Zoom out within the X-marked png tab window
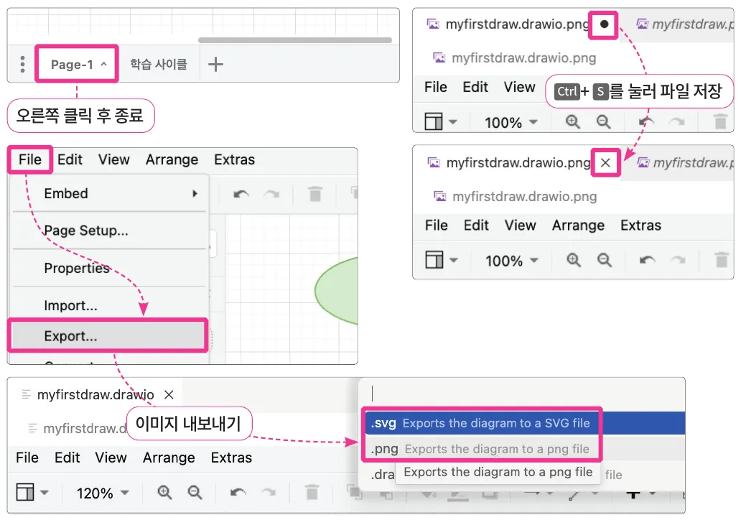The width and height of the screenshot is (741, 520). tap(604, 260)
